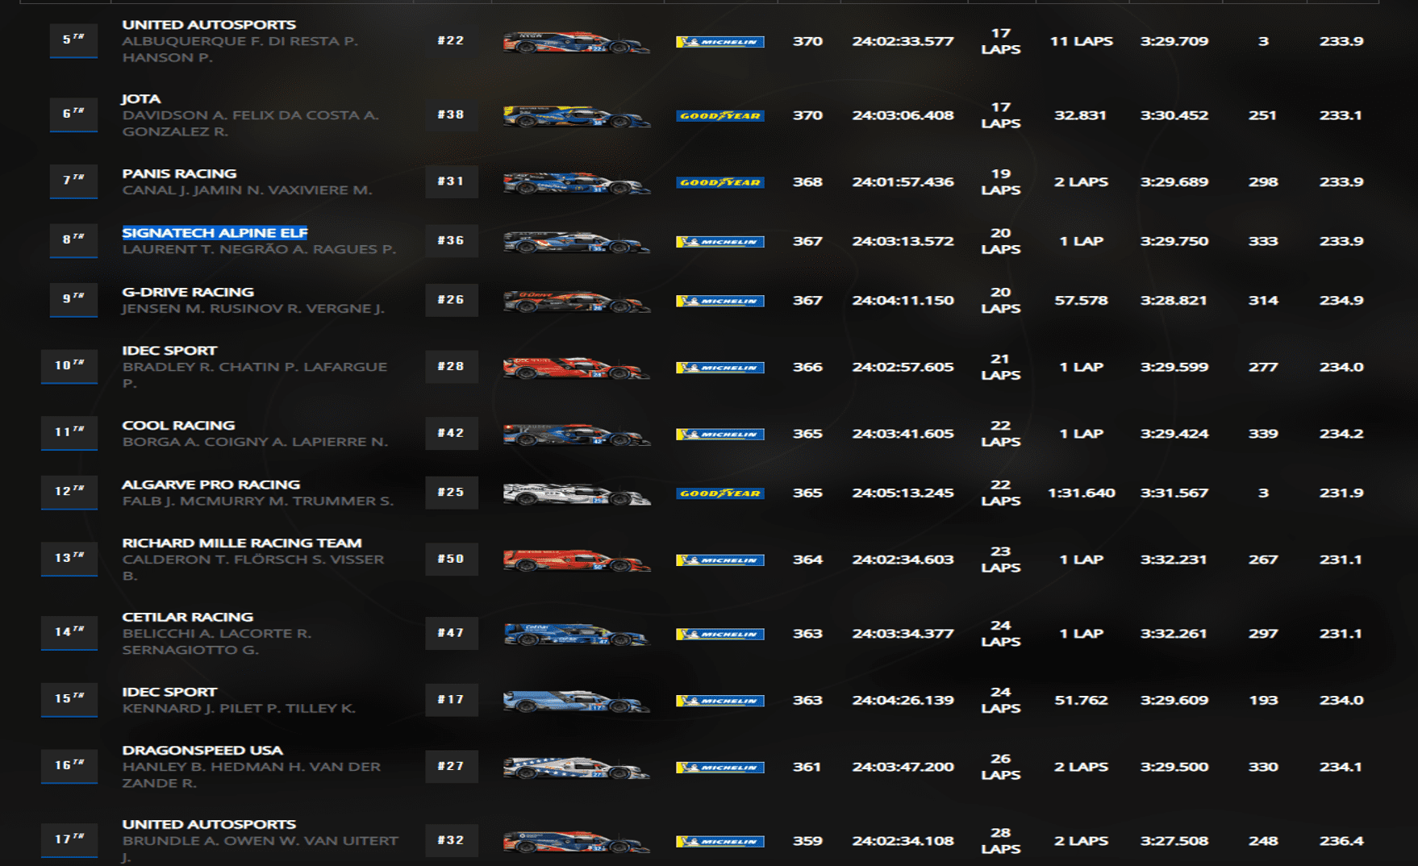Click car number #22 badge
This screenshot has height=866, width=1418.
click(452, 40)
